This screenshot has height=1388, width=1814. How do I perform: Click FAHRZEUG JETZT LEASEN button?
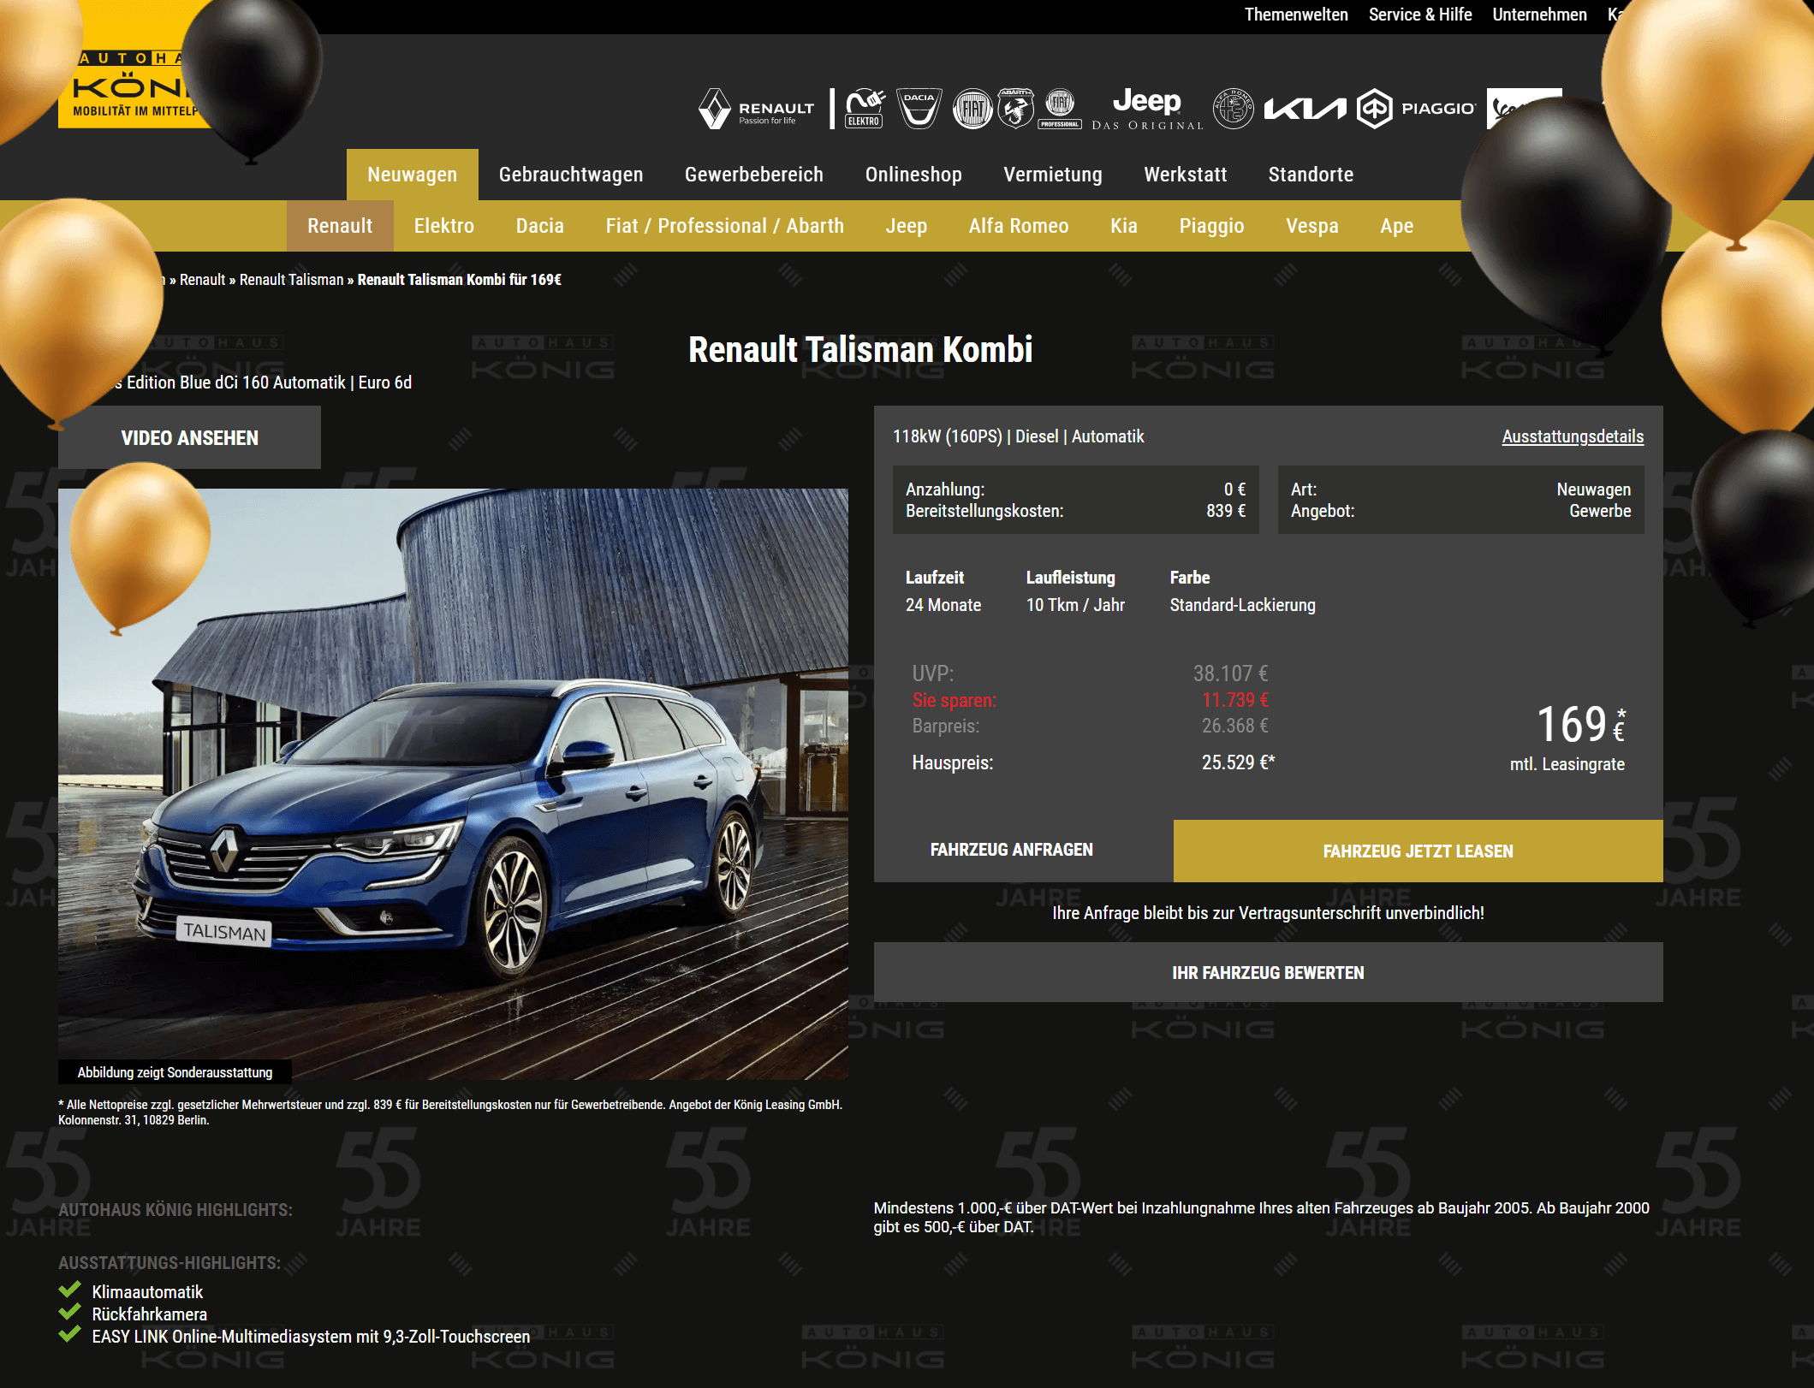click(x=1418, y=851)
